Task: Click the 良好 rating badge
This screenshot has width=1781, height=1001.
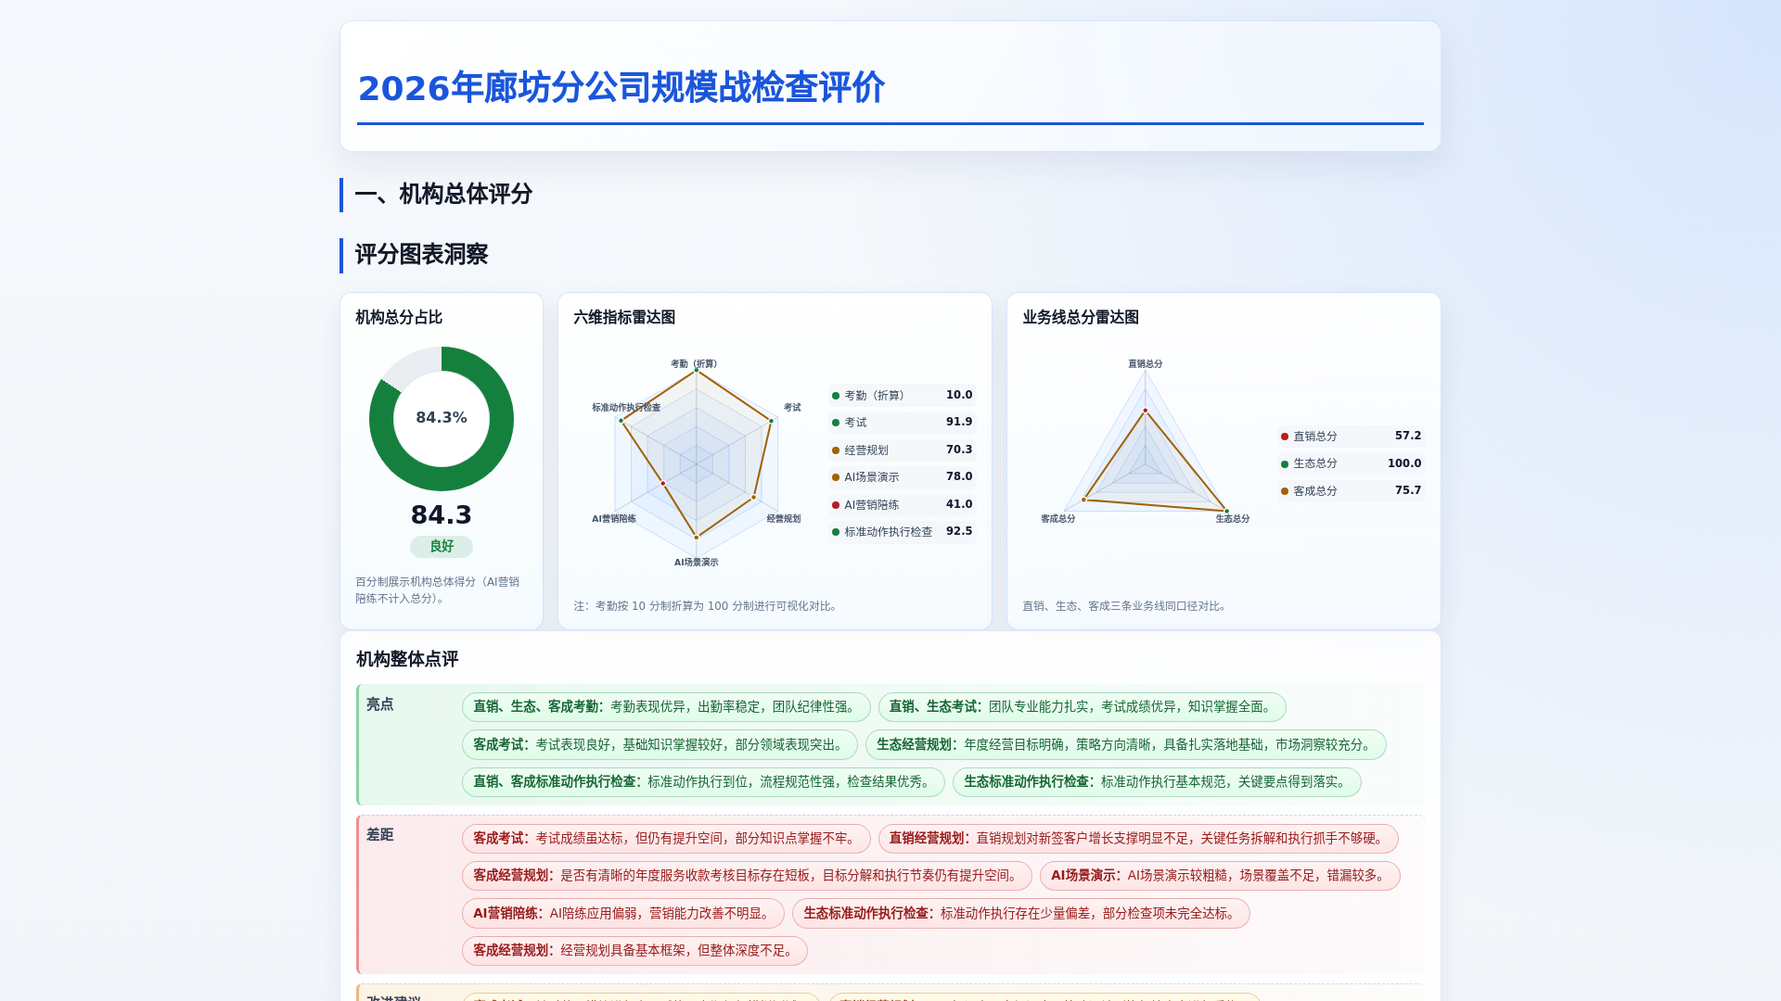Action: [x=442, y=547]
